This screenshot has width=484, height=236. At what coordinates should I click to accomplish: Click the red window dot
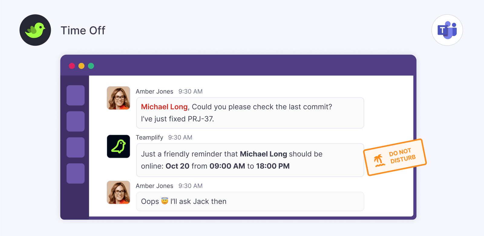72,66
